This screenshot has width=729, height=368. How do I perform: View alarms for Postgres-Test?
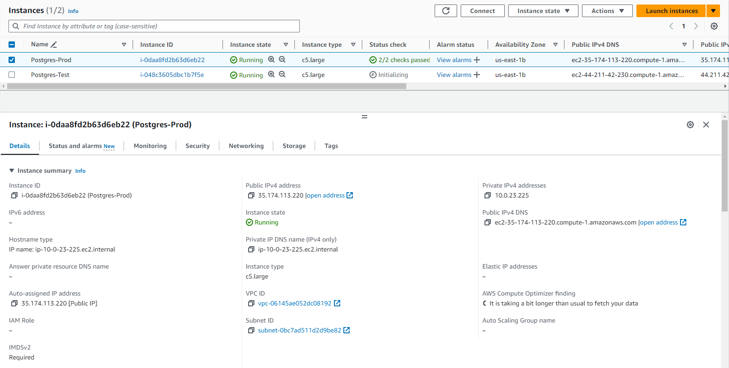pos(454,75)
